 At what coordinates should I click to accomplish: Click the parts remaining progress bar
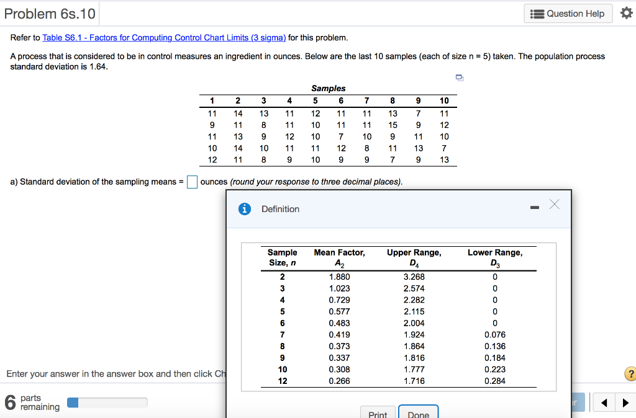pyautogui.click(x=107, y=402)
